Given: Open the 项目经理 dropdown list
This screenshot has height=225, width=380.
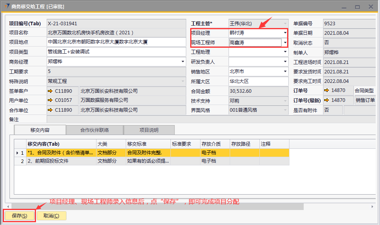Looking at the screenshot, I should tap(285, 33).
